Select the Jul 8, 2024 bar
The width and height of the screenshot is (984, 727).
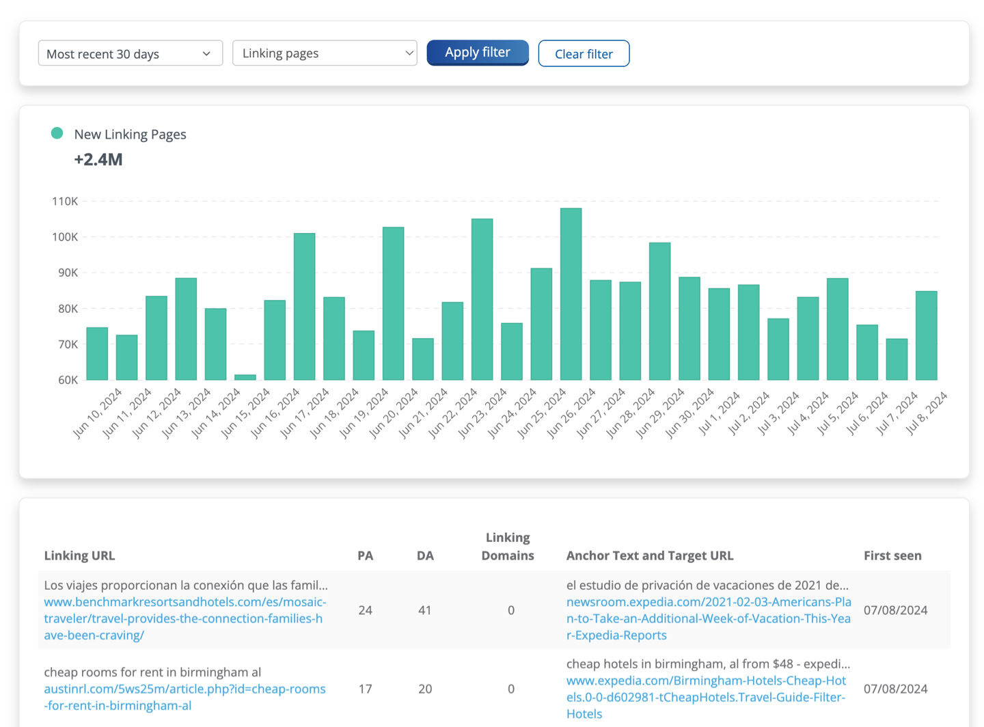point(927,335)
